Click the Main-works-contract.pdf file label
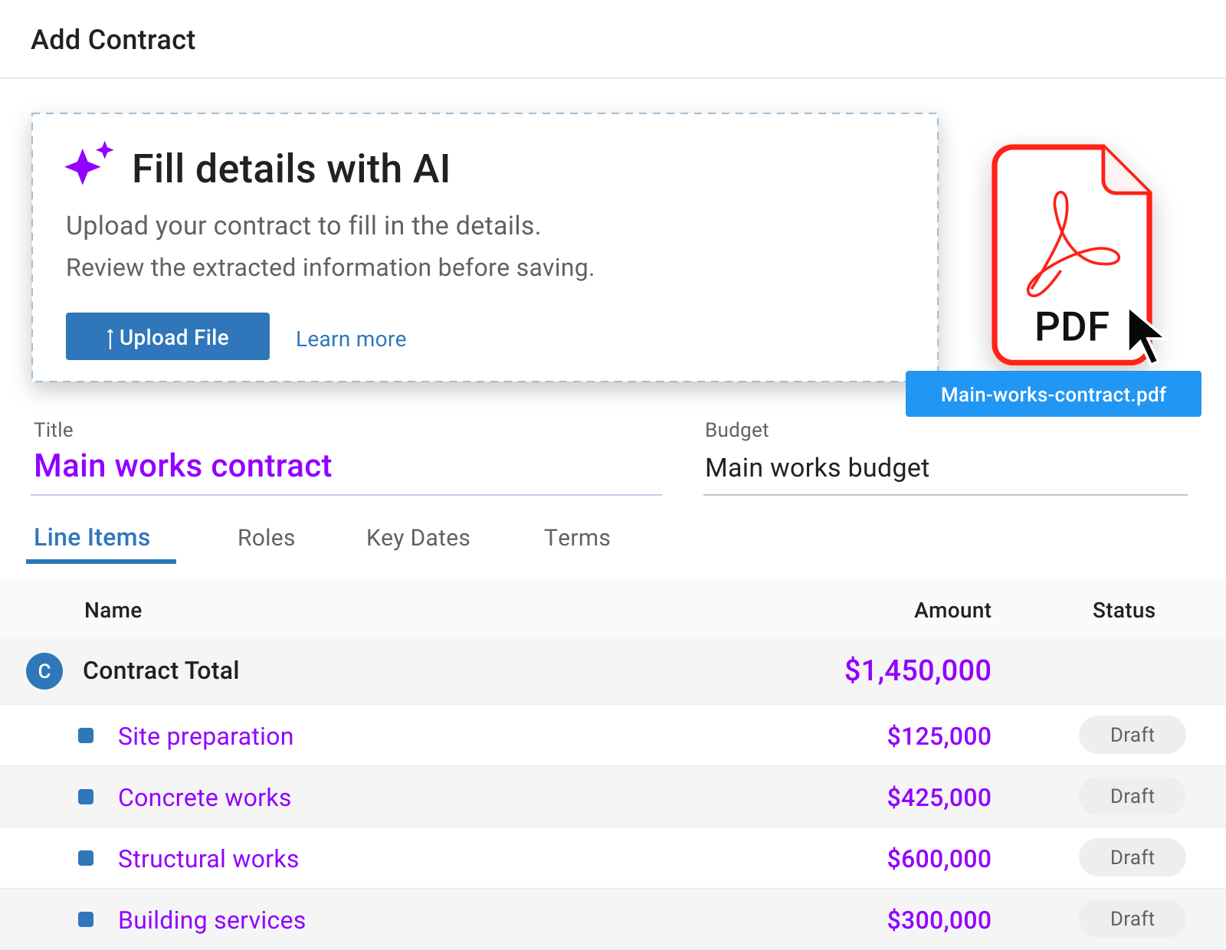Image resolution: width=1226 pixels, height=950 pixels. coord(1054,394)
